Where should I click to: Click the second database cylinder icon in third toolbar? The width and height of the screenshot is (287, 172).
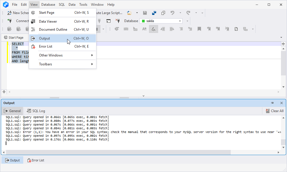point(18,29)
